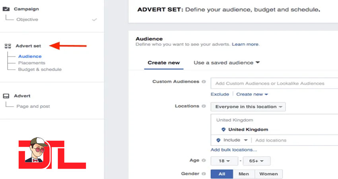Click Add bulk locations link
The image size is (338, 179).
click(234, 150)
